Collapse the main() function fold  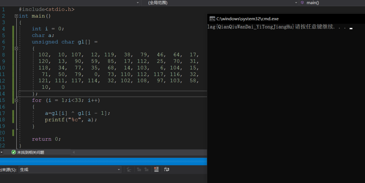(16, 16)
